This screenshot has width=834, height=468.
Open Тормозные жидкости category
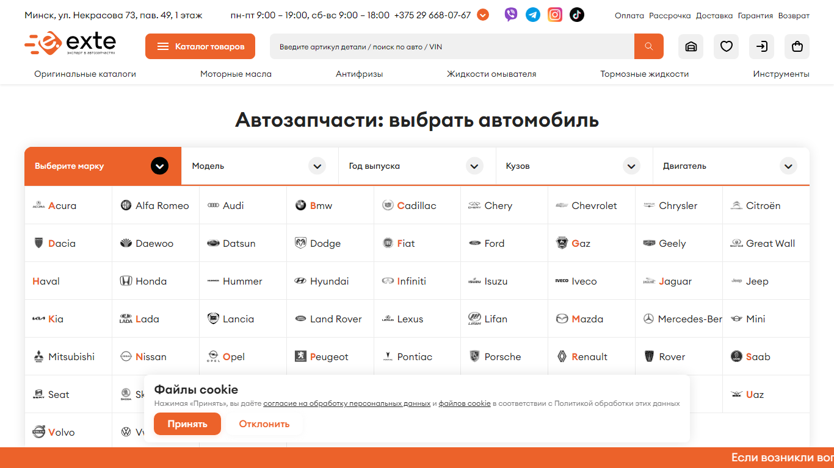tap(644, 74)
